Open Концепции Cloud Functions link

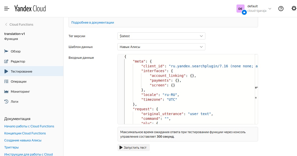[25, 133]
